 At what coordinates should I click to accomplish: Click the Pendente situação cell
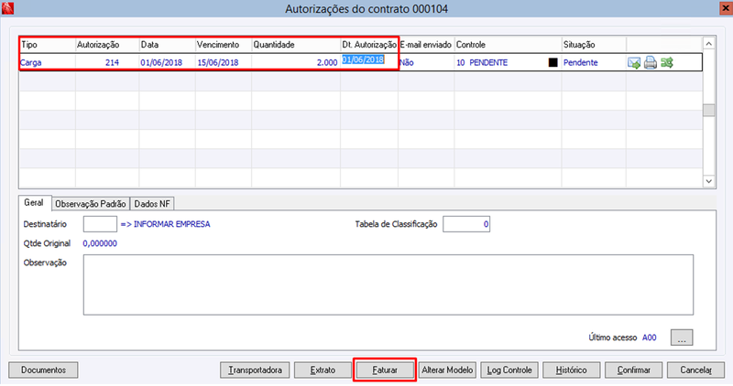point(594,62)
